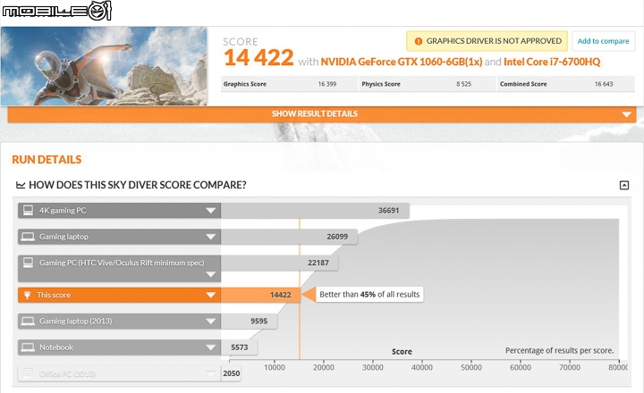644x393 pixels.
Task: Click the 22187 score bar
Action: (280, 263)
